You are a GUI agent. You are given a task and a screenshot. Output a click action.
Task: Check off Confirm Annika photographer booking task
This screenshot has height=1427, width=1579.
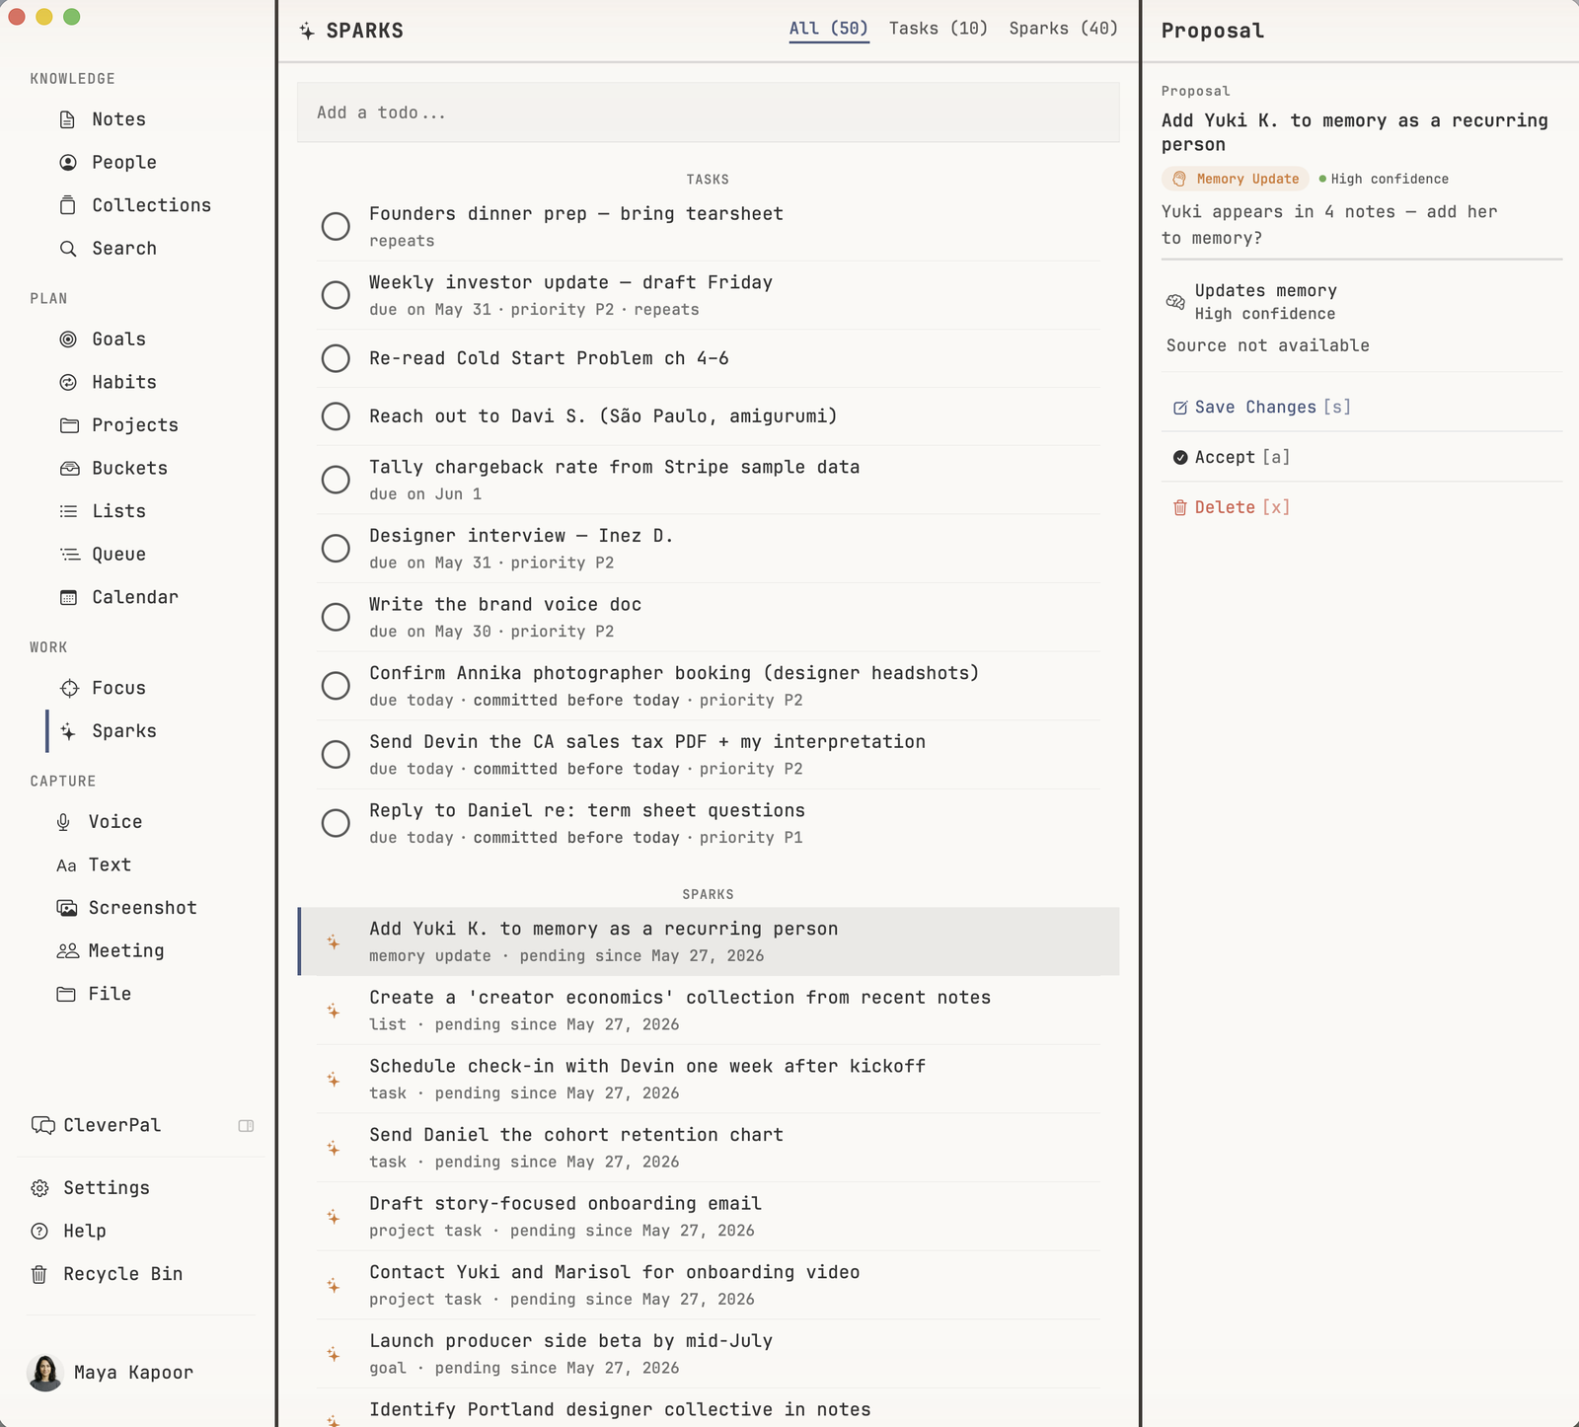click(x=336, y=686)
